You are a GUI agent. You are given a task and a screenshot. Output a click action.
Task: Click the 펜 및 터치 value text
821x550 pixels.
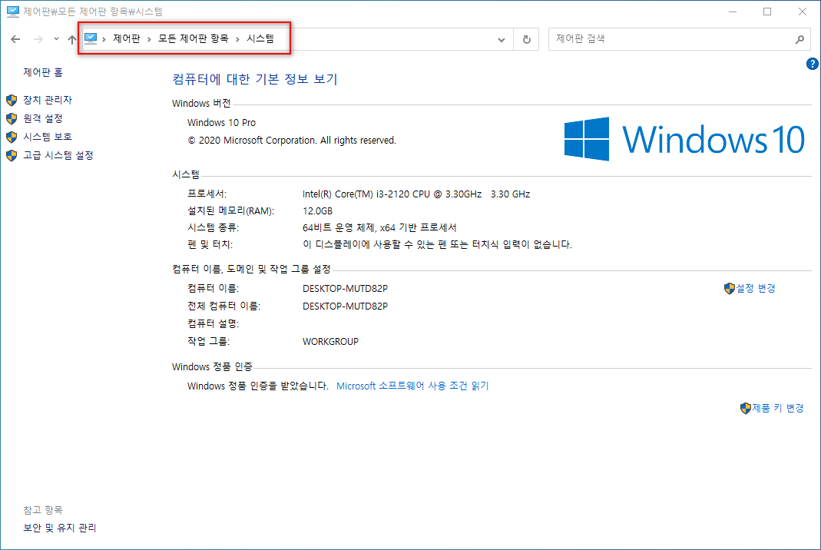(437, 244)
